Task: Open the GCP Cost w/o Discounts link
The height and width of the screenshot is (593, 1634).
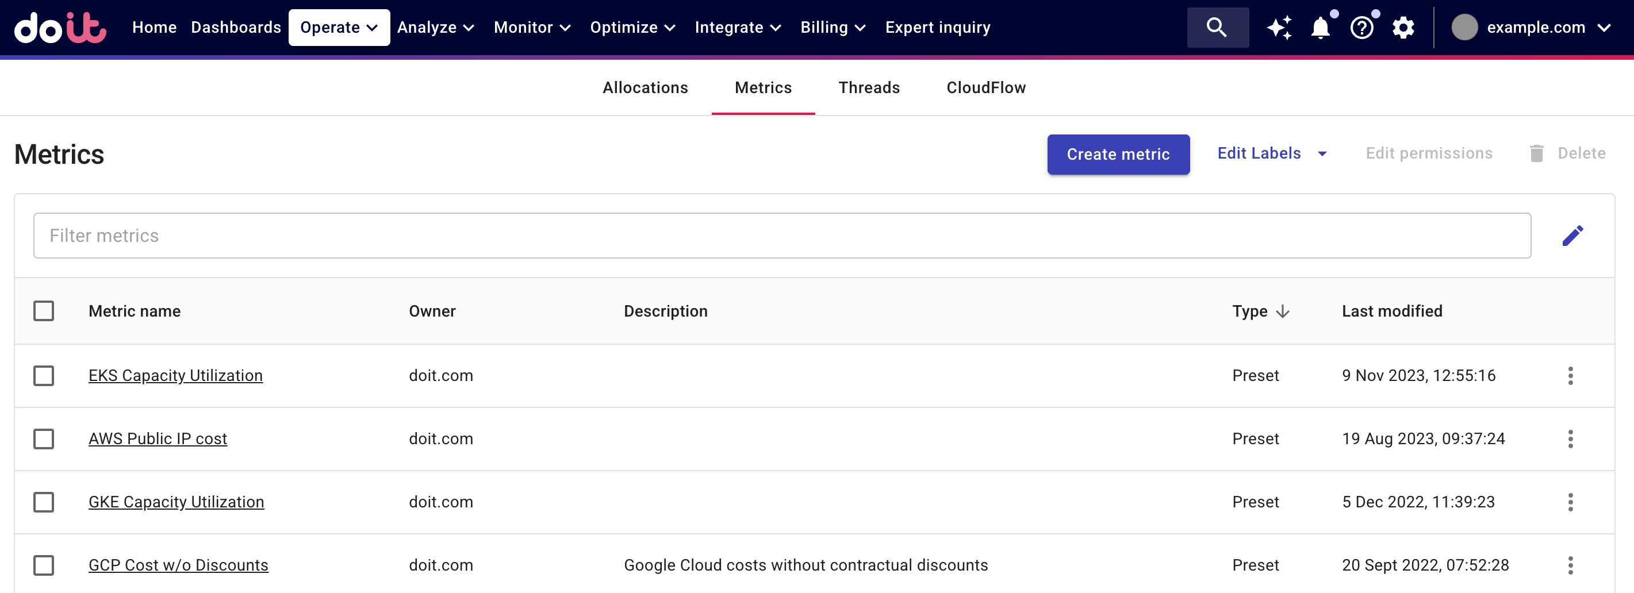Action: click(x=178, y=565)
